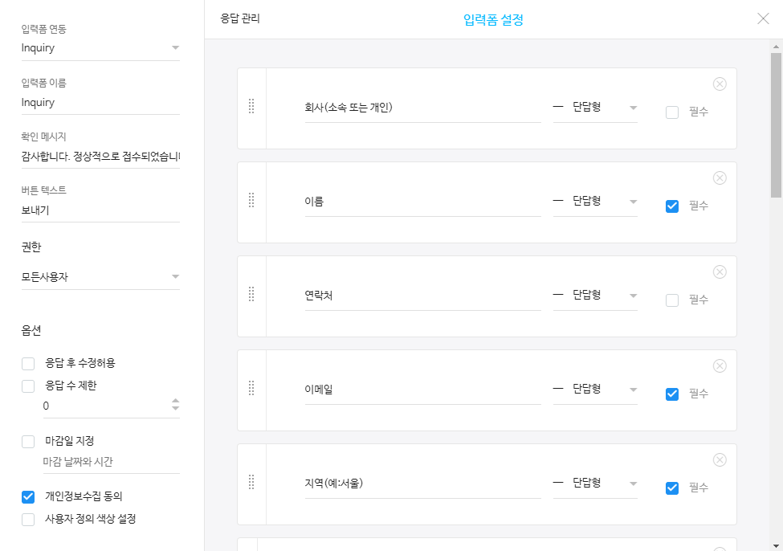The width and height of the screenshot is (783, 551).
Task: Open the 입력폼 연동 Inquiry dropdown
Action: (100, 48)
